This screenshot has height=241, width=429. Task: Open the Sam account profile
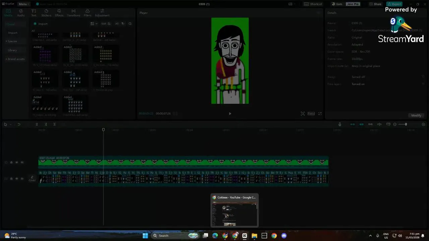(x=337, y=4)
